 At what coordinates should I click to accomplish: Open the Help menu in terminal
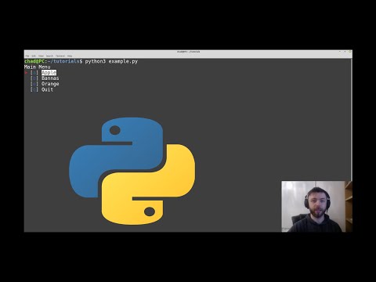(70, 56)
